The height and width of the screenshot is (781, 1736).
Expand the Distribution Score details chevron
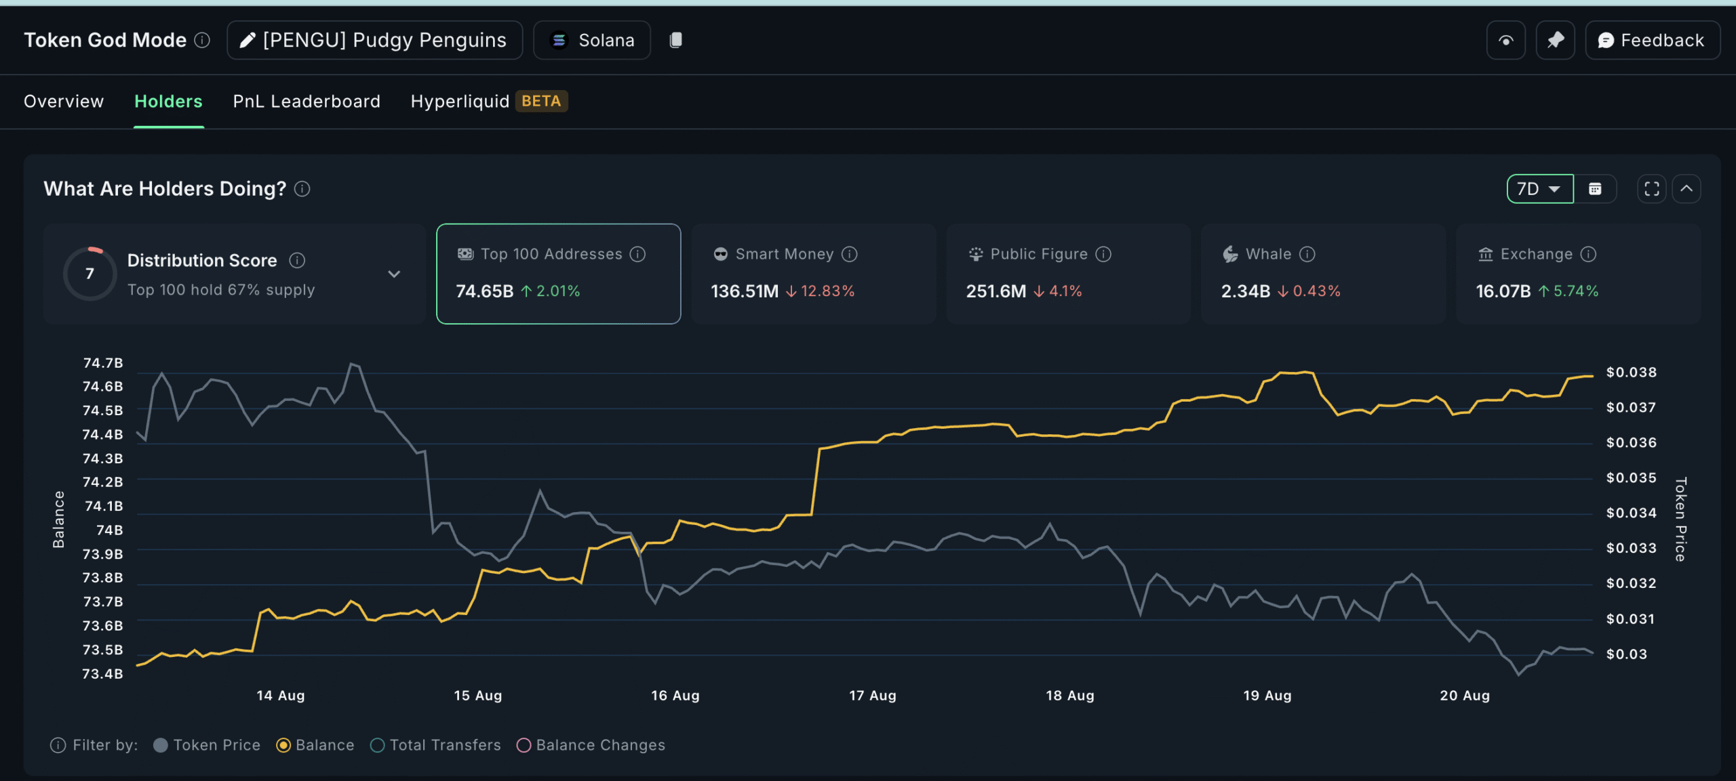coord(394,274)
